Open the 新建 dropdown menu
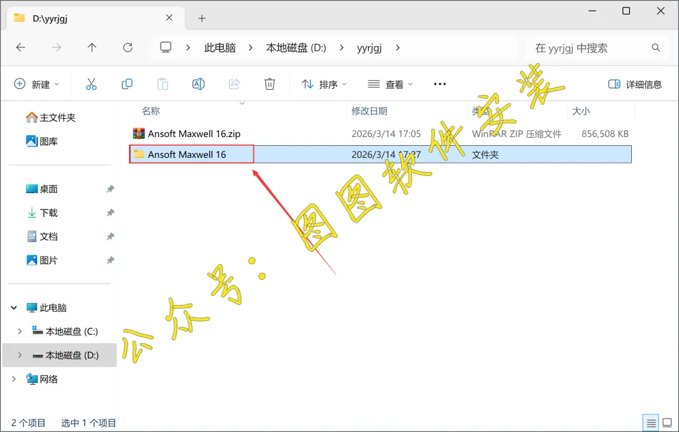The width and height of the screenshot is (679, 432). (36, 84)
